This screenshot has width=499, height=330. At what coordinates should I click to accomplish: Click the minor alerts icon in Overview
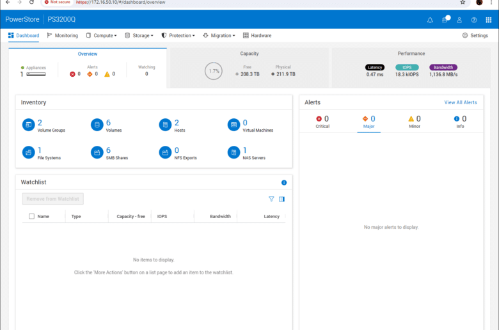click(x=107, y=74)
